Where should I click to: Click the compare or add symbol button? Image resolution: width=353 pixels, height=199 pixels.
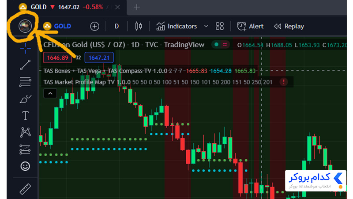tap(94, 27)
